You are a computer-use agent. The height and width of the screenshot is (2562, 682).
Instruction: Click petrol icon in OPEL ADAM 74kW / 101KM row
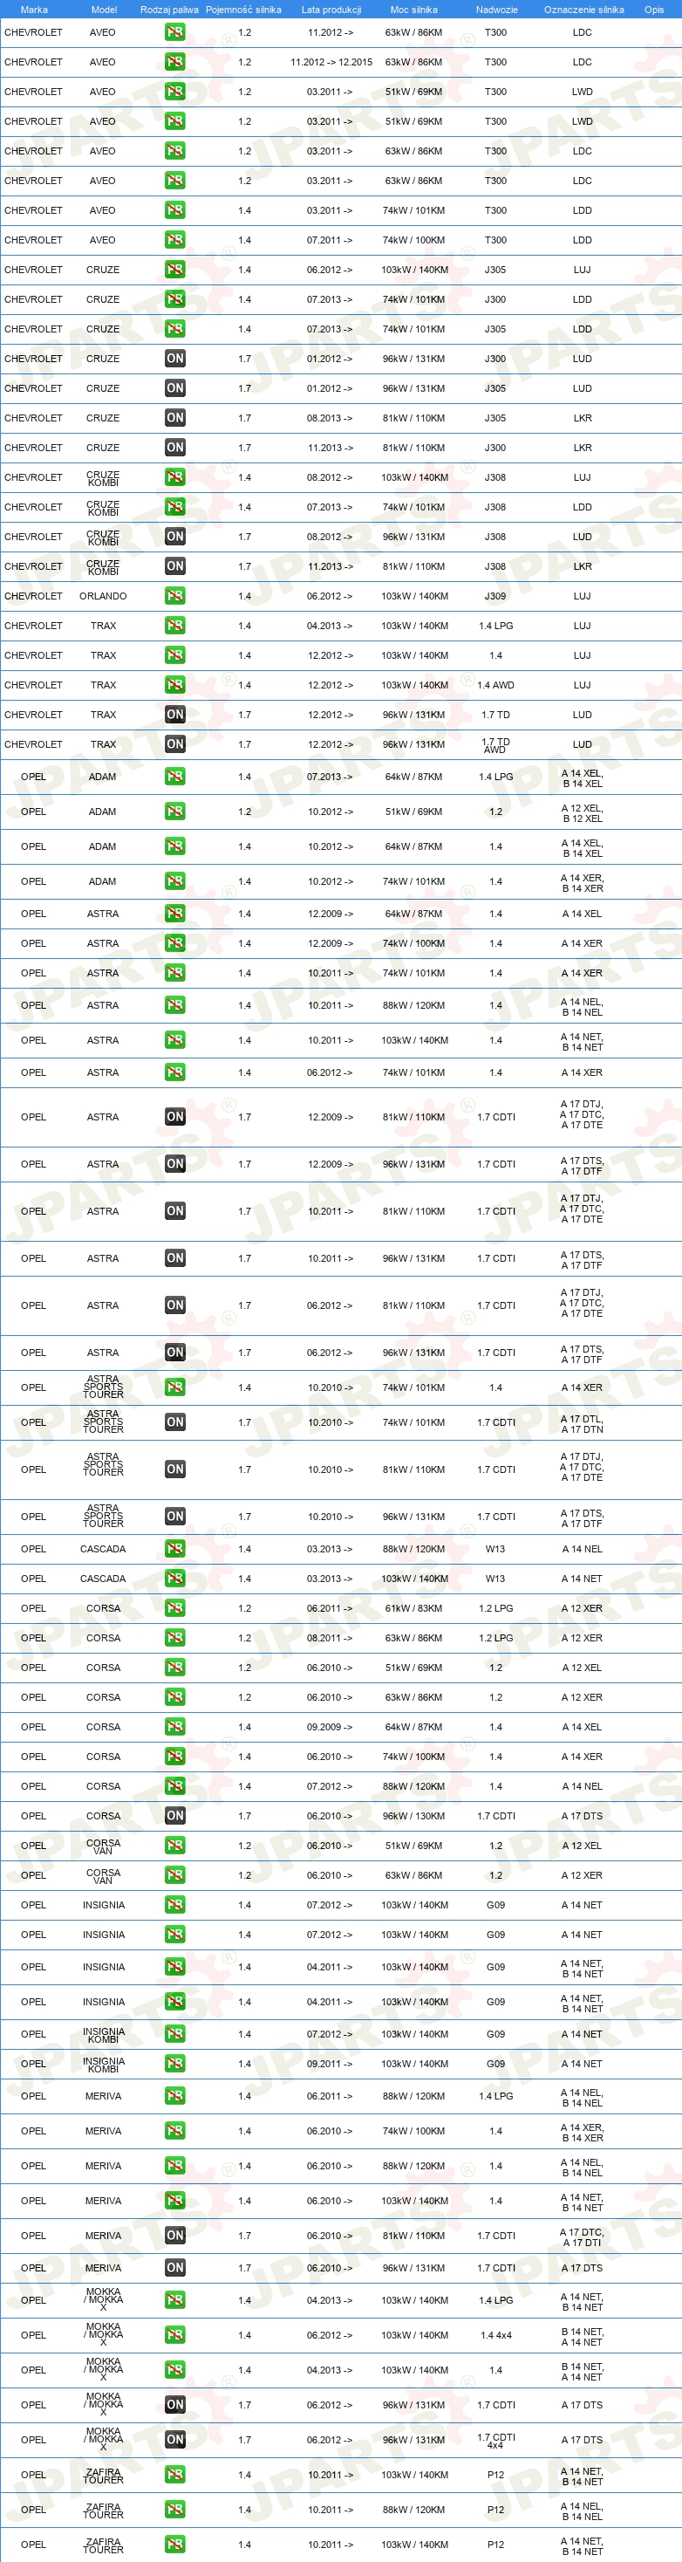(x=175, y=881)
